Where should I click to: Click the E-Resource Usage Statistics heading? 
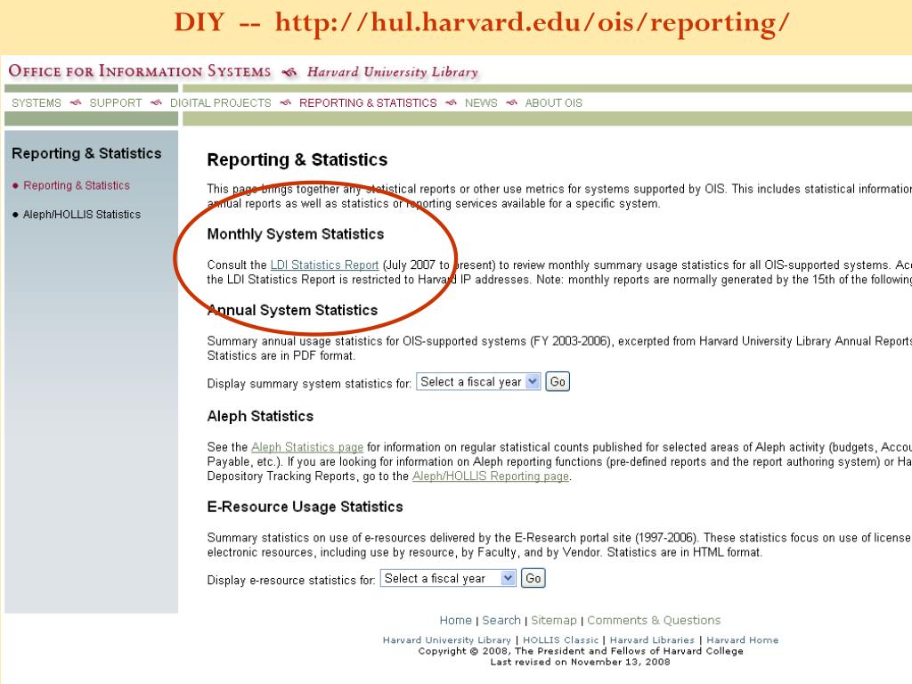point(305,507)
